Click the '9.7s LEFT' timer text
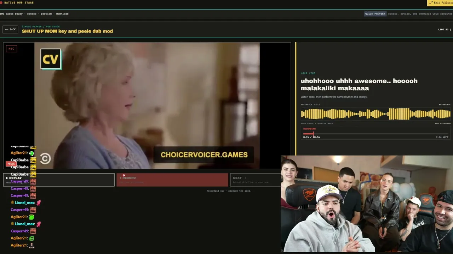Image resolution: width=453 pixels, height=254 pixels. pyautogui.click(x=442, y=137)
